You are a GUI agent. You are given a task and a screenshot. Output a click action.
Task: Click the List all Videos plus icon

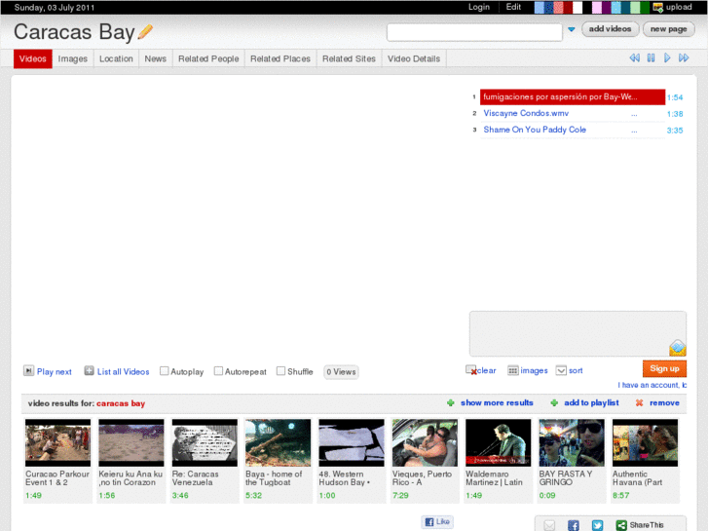[x=89, y=371]
